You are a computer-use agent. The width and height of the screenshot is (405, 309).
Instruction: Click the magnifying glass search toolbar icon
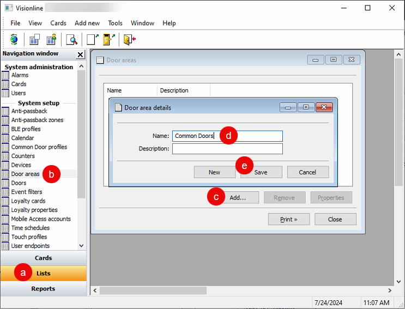(71, 39)
